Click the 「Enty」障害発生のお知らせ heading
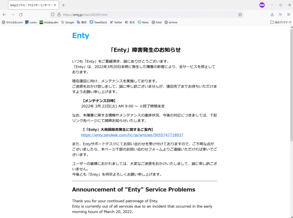This screenshot has height=218, width=293. pos(145,50)
